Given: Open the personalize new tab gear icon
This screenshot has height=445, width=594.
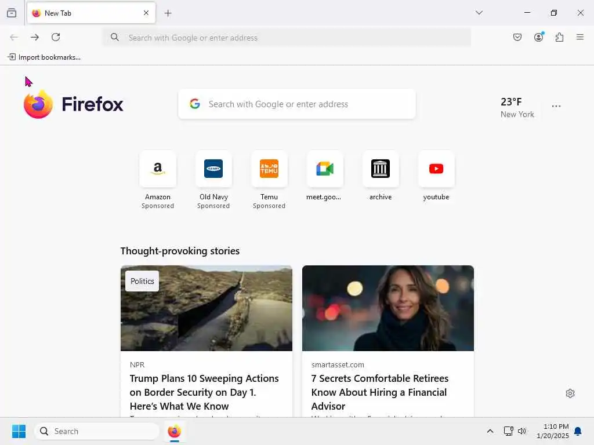Looking at the screenshot, I should (570, 393).
